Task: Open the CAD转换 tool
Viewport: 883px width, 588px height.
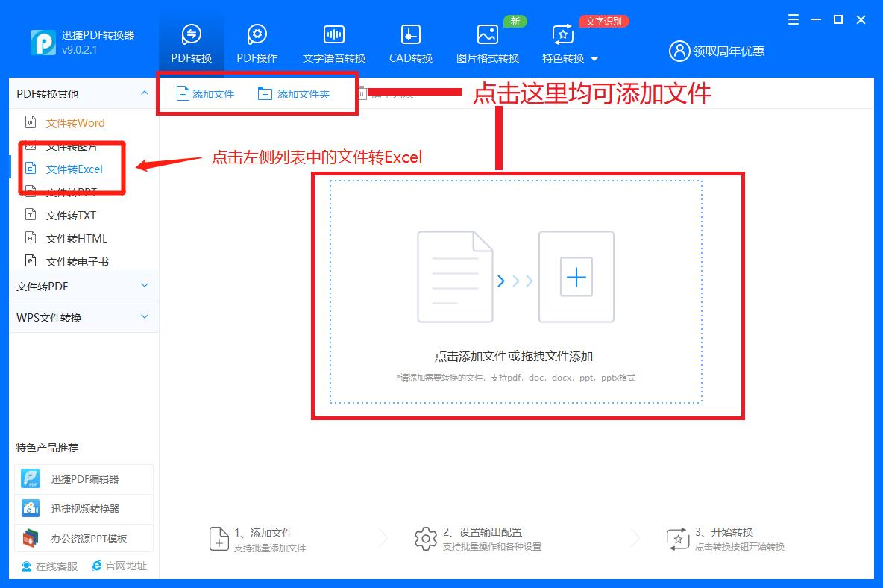Action: (x=409, y=41)
